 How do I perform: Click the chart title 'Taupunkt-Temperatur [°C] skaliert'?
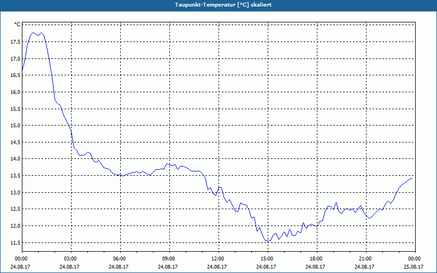coord(223,5)
